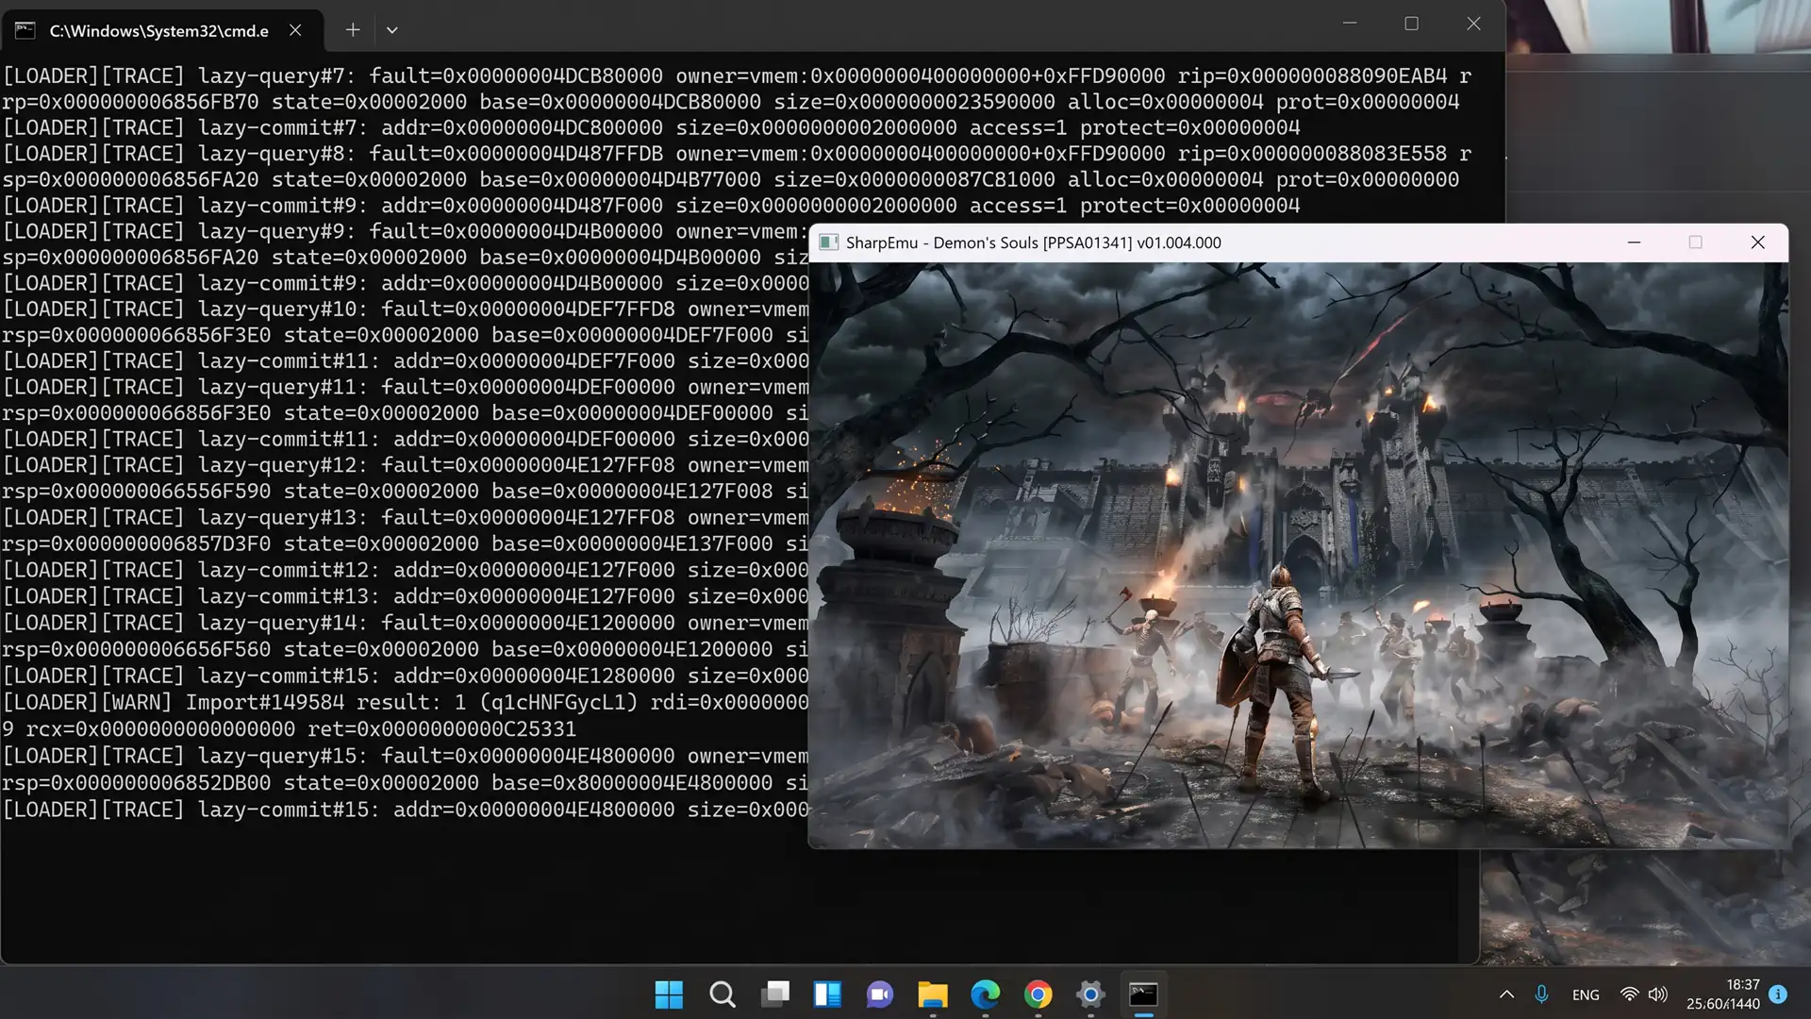This screenshot has height=1019, width=1811.
Task: Open the Windows Start menu
Action: (669, 994)
